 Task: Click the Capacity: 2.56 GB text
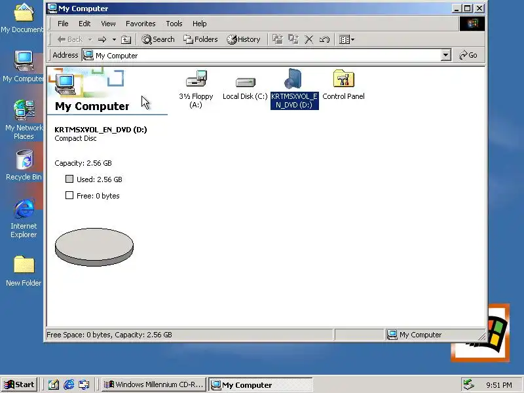83,163
